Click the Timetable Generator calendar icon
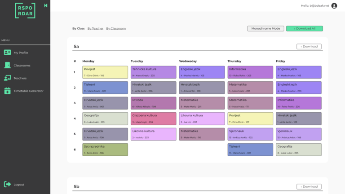 tap(7, 91)
